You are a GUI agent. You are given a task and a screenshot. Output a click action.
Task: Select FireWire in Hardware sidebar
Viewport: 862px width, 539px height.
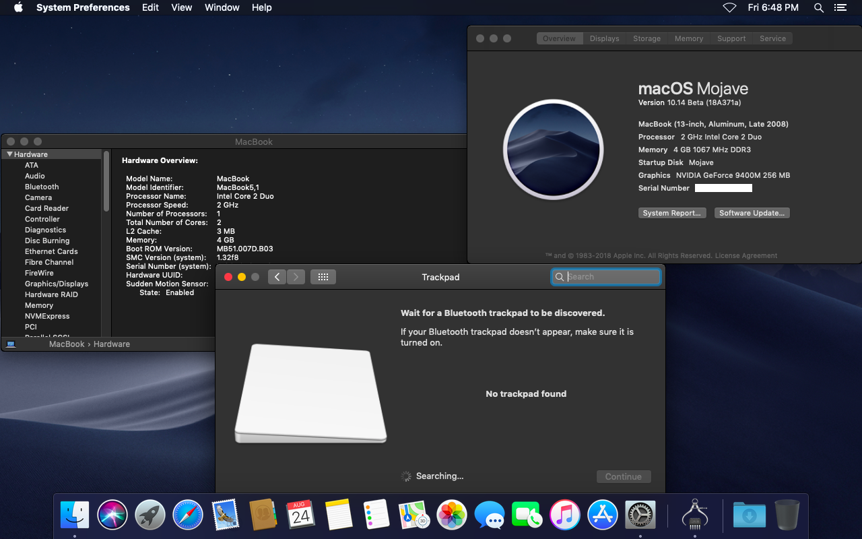[x=39, y=273]
